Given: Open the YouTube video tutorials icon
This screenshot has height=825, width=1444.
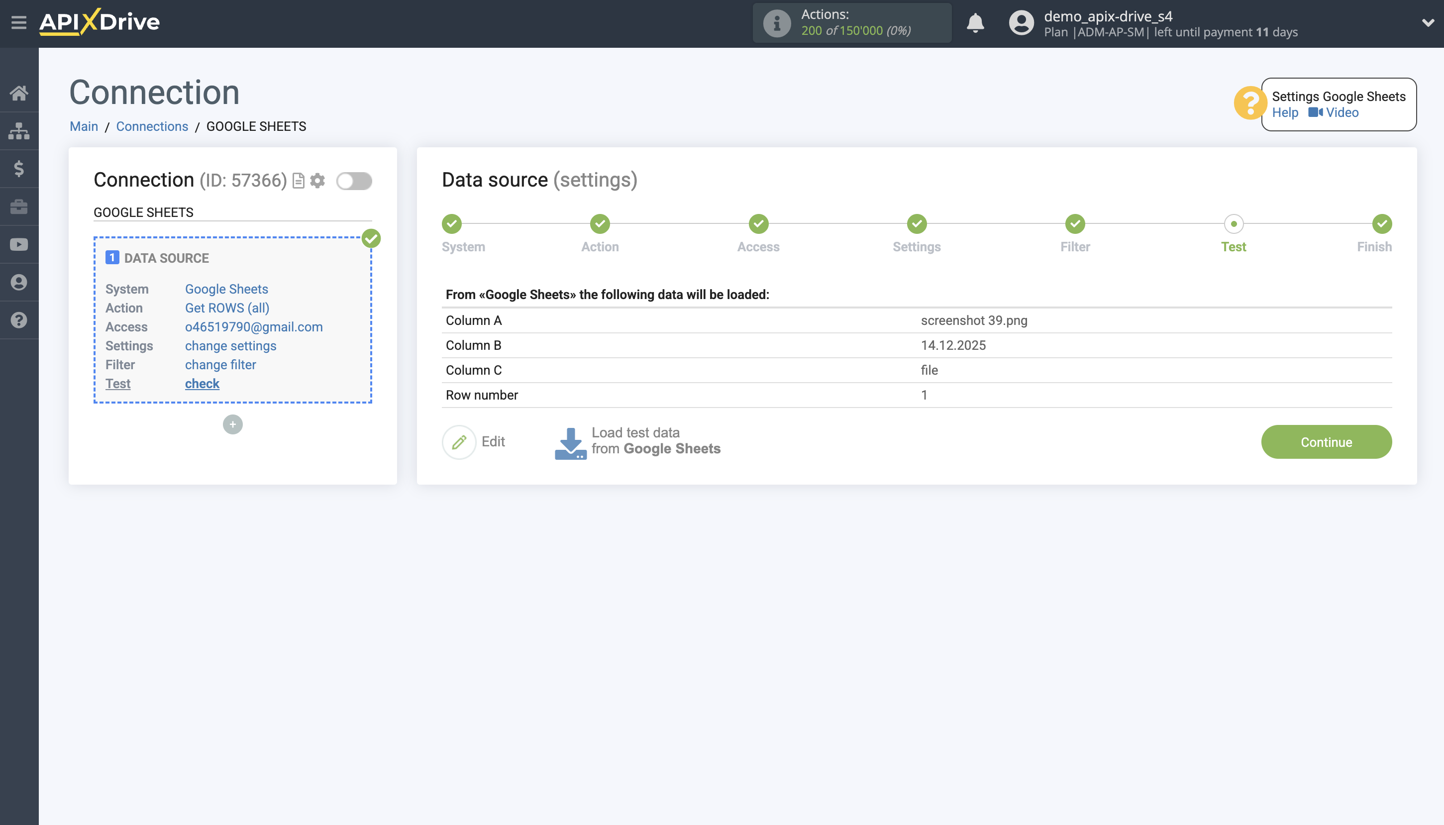Looking at the screenshot, I should (x=19, y=244).
